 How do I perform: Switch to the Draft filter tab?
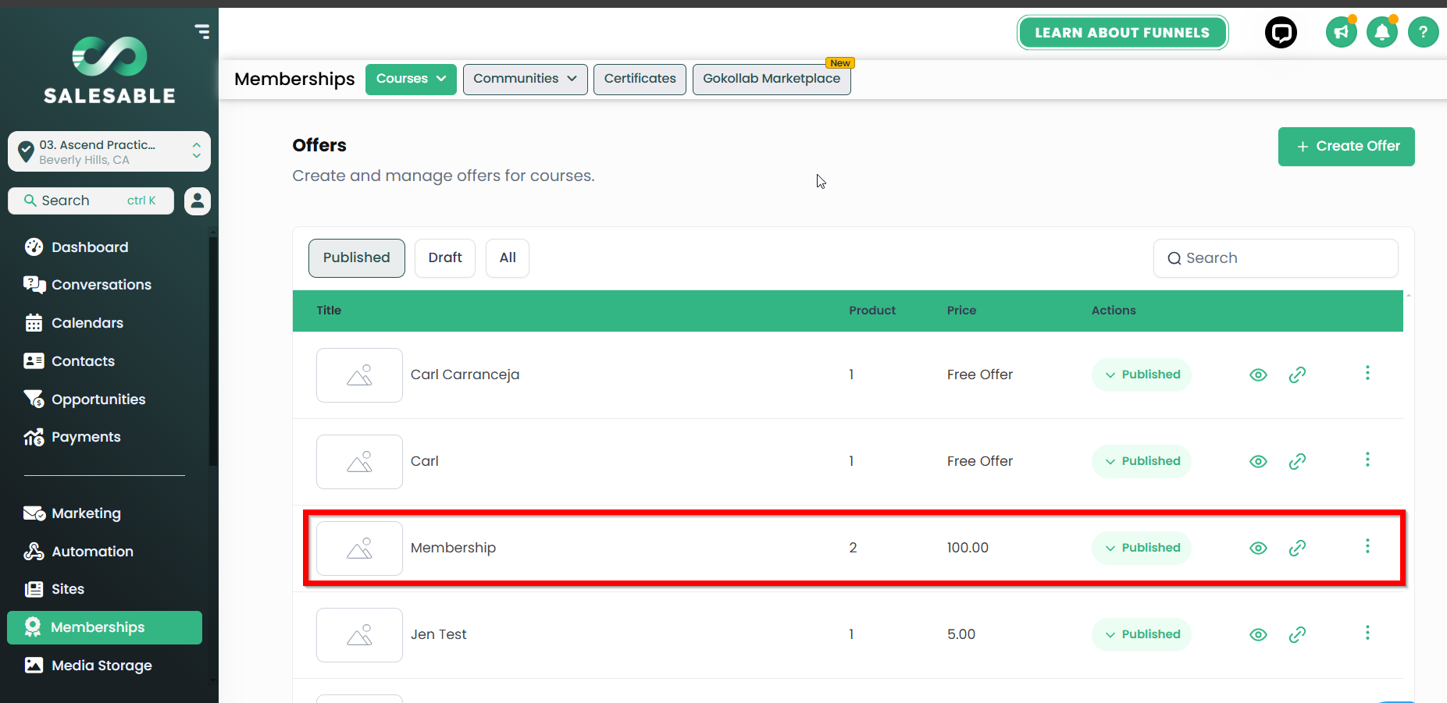click(x=445, y=258)
